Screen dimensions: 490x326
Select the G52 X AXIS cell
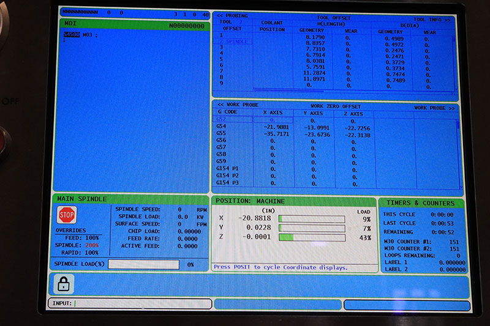click(273, 120)
